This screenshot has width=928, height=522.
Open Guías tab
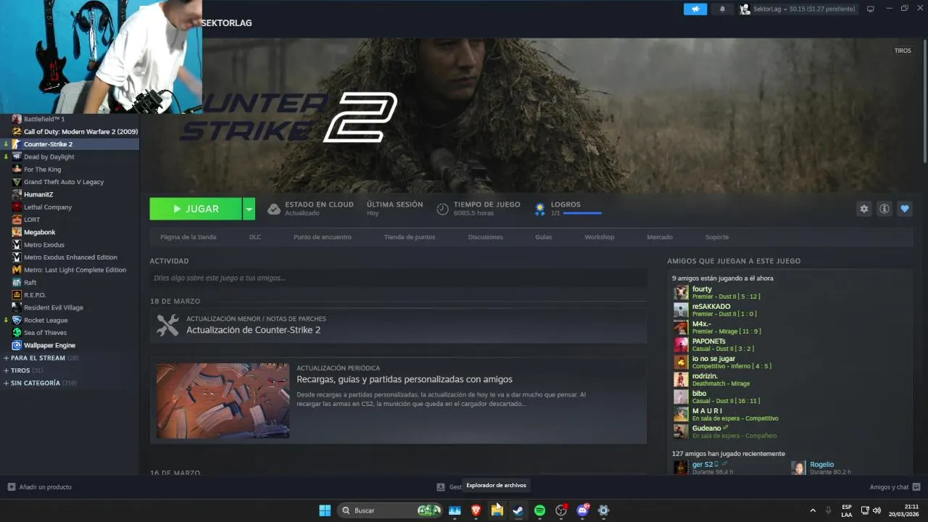(544, 237)
